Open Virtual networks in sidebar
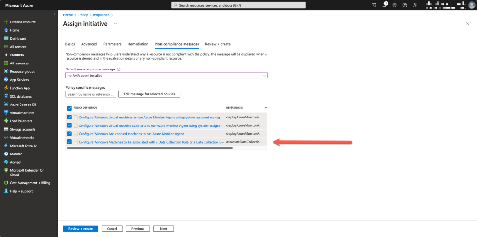477x237 pixels. (22, 137)
